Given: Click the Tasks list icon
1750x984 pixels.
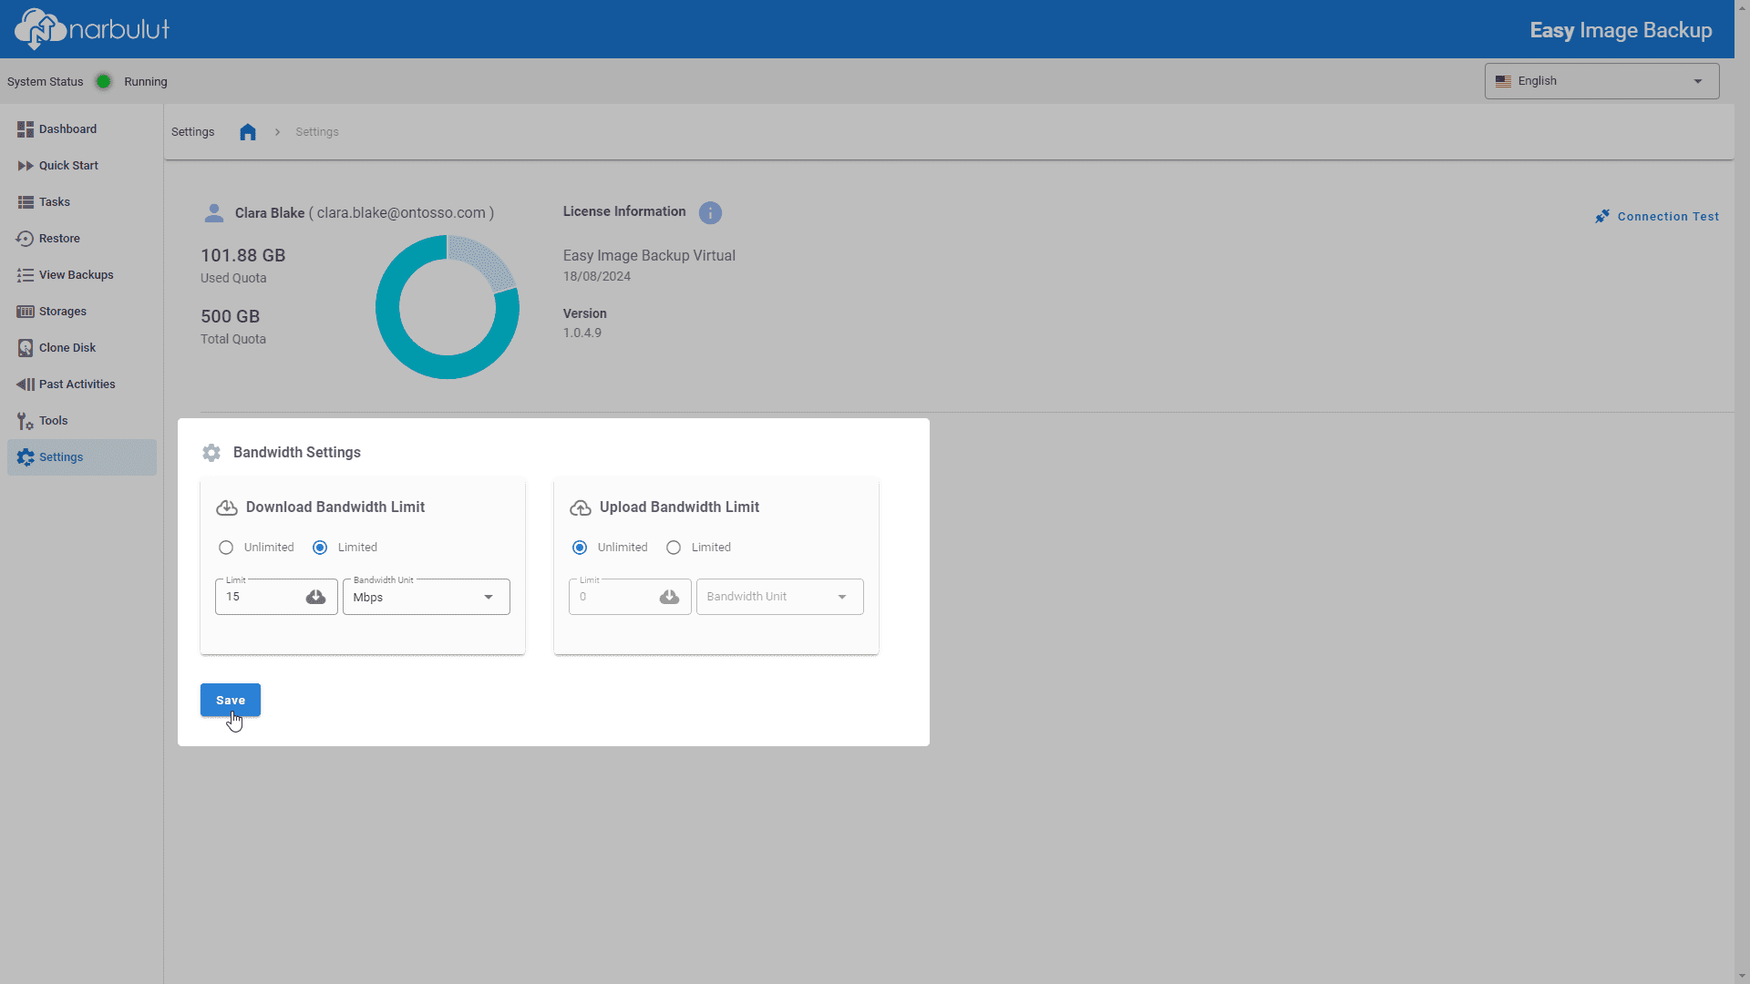Looking at the screenshot, I should (26, 202).
